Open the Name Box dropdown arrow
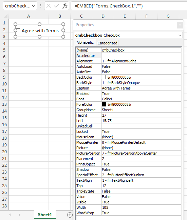The height and width of the screenshot is (220, 187). (x=34, y=6)
